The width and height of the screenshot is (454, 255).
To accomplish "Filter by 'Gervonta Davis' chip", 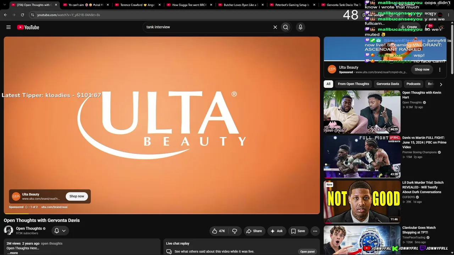I will [388, 84].
